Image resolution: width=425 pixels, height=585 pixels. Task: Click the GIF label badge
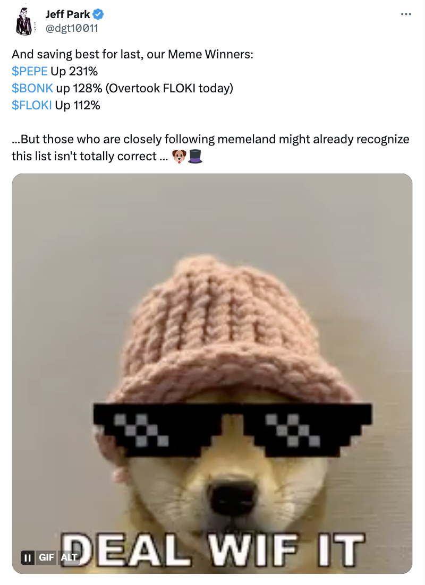pos(46,557)
